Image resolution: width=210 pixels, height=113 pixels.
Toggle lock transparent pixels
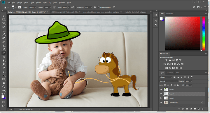tap(165, 85)
